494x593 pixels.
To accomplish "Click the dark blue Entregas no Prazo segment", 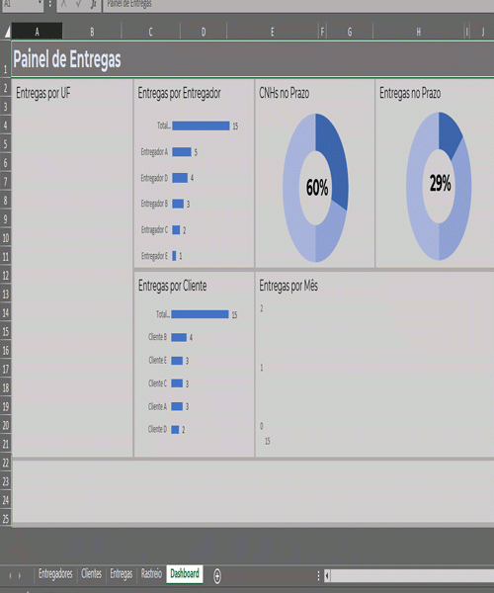I will pos(449,134).
